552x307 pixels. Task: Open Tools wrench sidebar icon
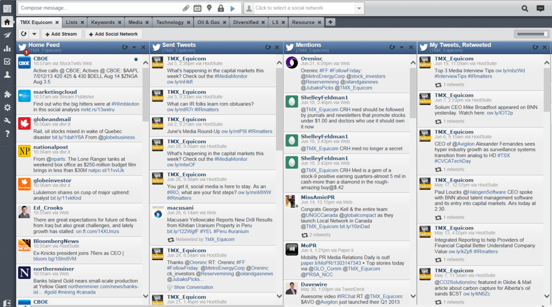pyautogui.click(x=7, y=121)
